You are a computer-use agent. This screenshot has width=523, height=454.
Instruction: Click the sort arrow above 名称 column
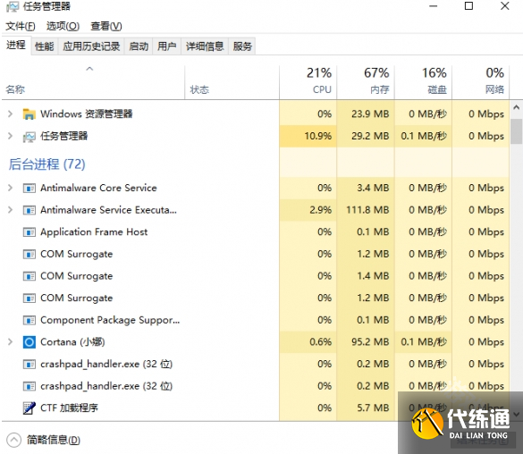pyautogui.click(x=89, y=69)
